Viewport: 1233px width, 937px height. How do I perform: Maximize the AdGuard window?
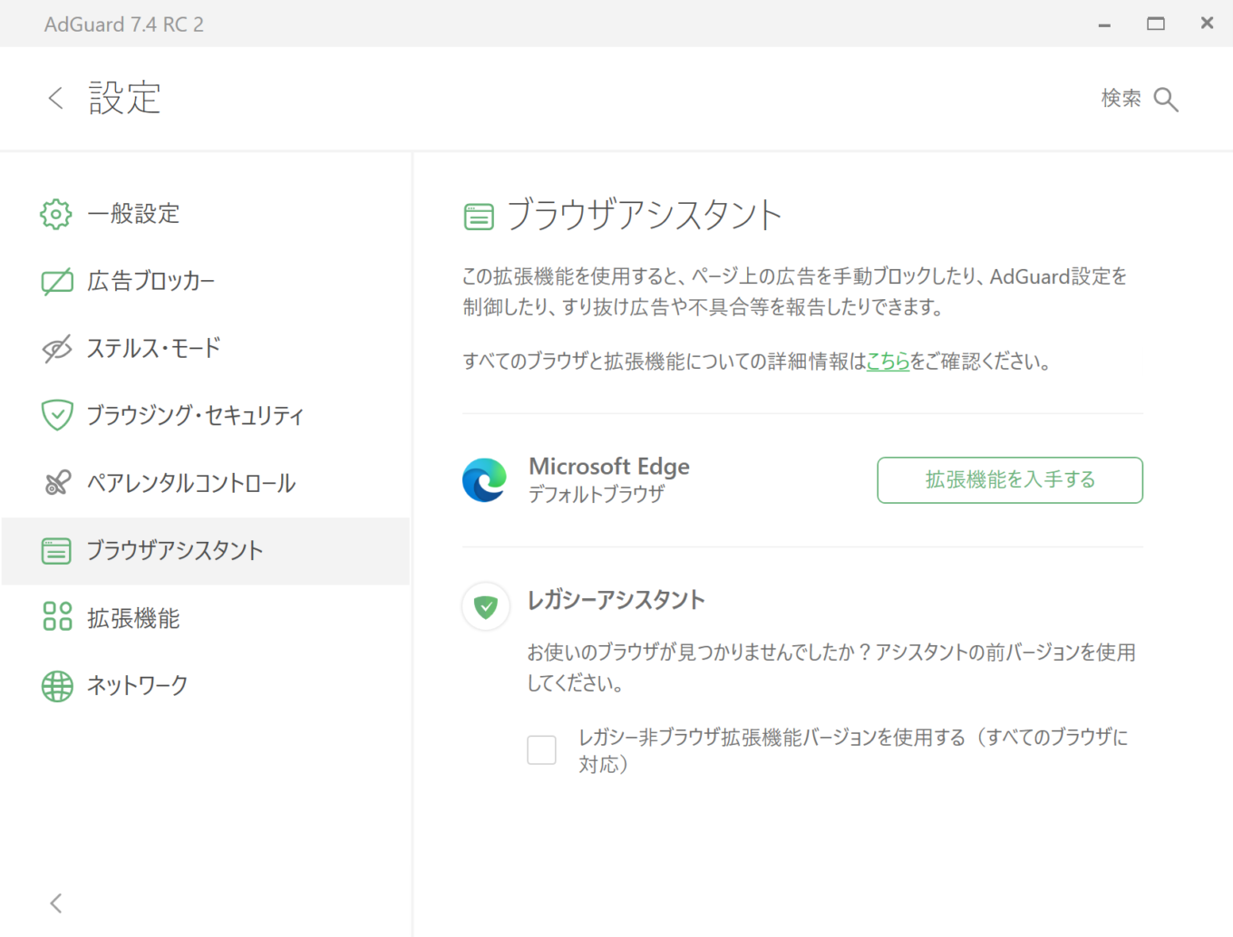(x=1156, y=24)
